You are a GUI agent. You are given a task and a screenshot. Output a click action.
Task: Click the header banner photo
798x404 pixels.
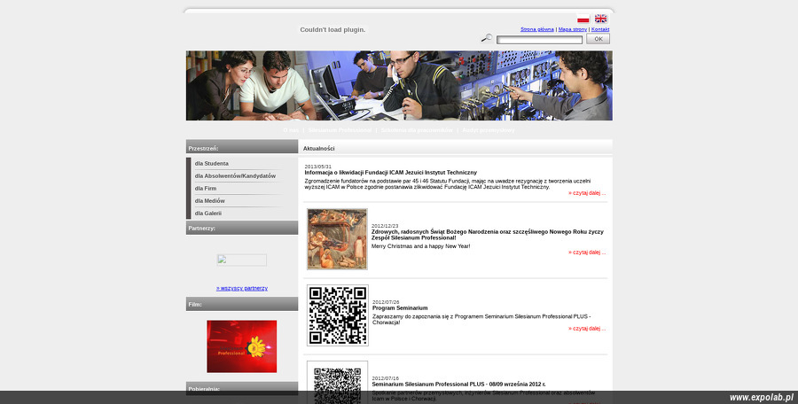point(399,85)
